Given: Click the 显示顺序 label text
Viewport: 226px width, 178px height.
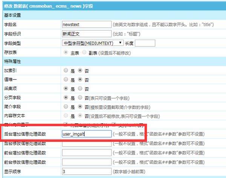Looking at the screenshot, I should pyautogui.click(x=12, y=172).
